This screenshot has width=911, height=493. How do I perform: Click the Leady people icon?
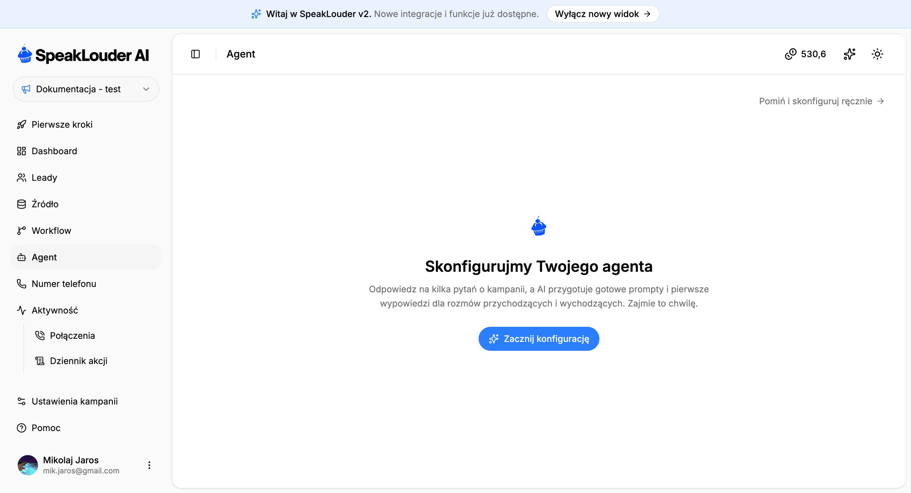[22, 177]
